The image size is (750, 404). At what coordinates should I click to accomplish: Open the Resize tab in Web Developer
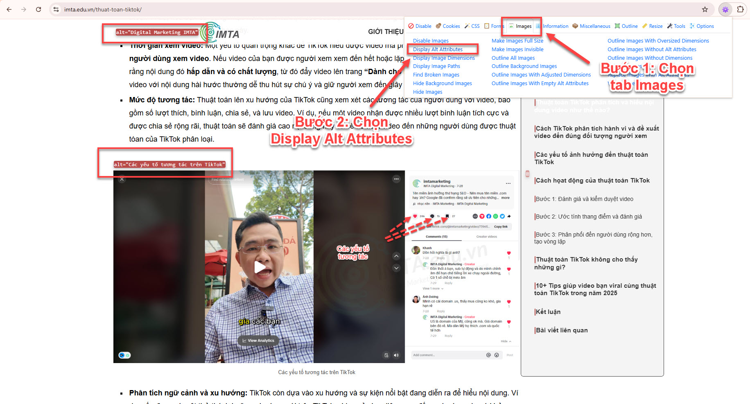click(652, 26)
